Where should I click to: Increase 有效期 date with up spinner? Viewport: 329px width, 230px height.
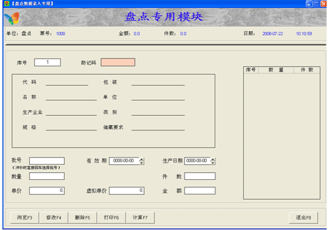click(x=142, y=159)
